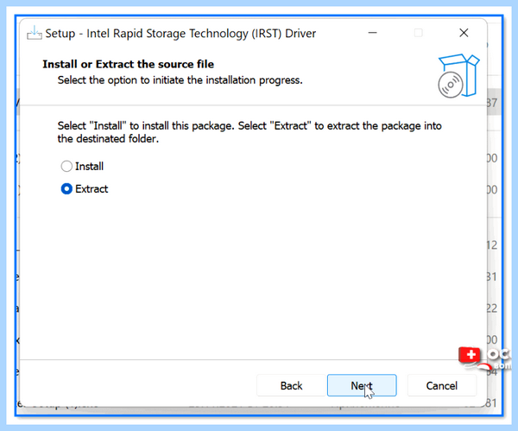Click the disc graphic in the header image
This screenshot has height=431, width=518.
pos(451,85)
